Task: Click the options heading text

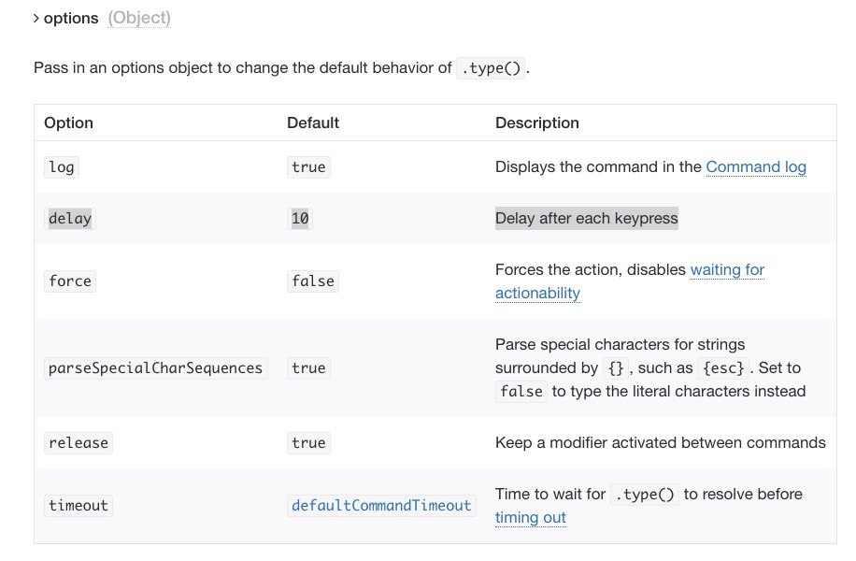Action: pyautogui.click(x=71, y=18)
